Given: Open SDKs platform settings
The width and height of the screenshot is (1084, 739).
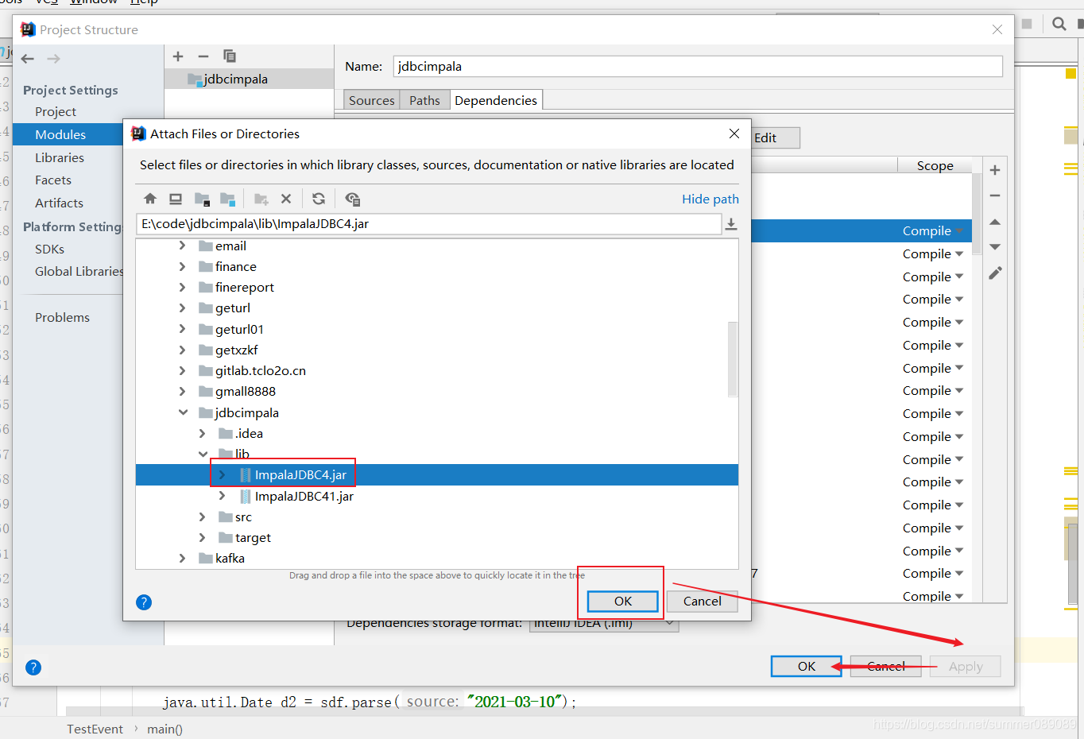Looking at the screenshot, I should click(49, 250).
